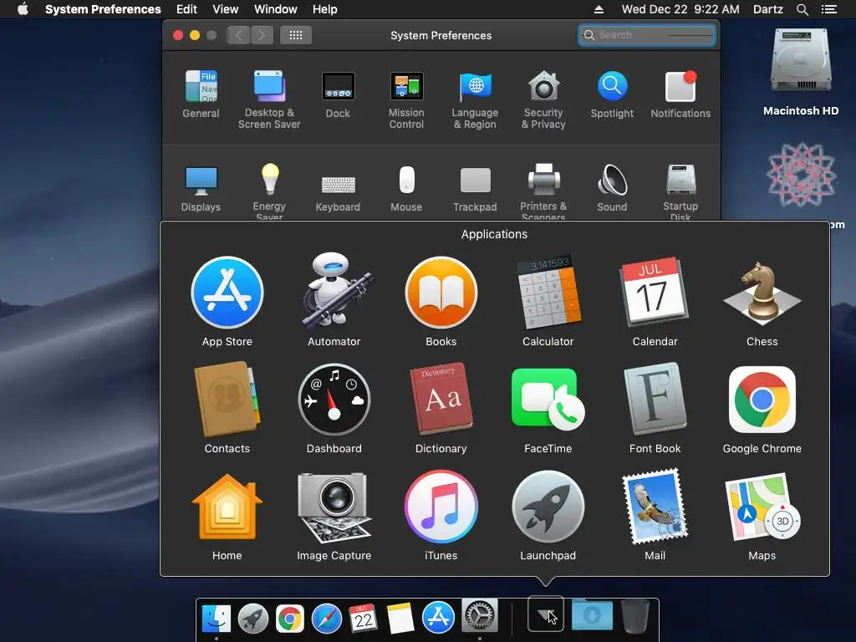The width and height of the screenshot is (856, 642).
Task: Open the Help menu
Action: click(325, 9)
